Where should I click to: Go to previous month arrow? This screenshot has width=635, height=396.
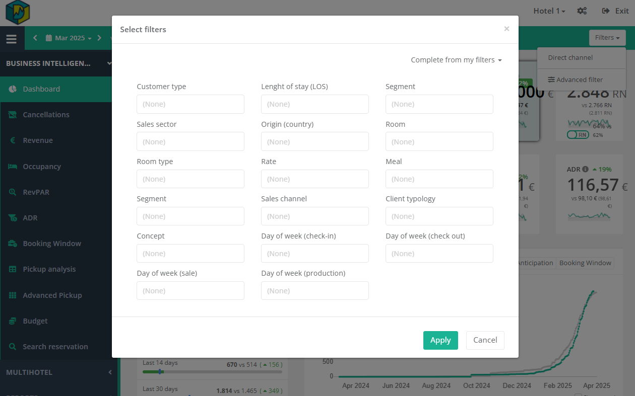point(35,38)
